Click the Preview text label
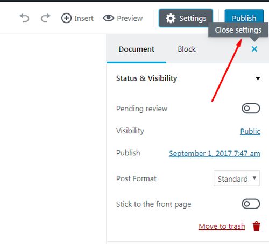269x244 pixels. 130,18
